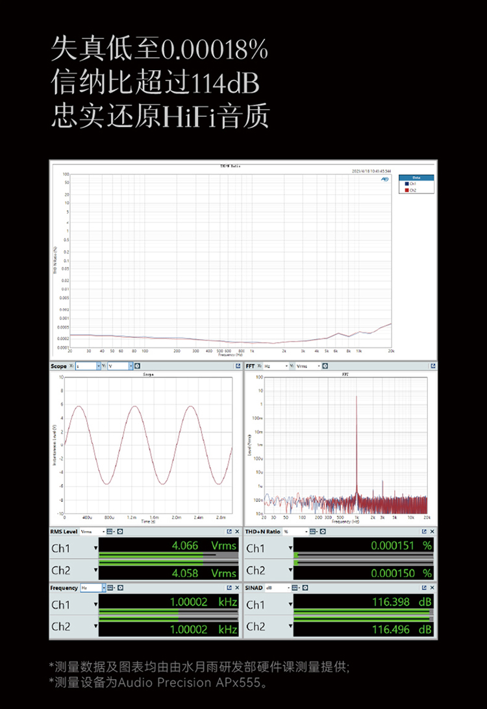
Task: Open FFT graph settings icon
Action: (x=326, y=366)
